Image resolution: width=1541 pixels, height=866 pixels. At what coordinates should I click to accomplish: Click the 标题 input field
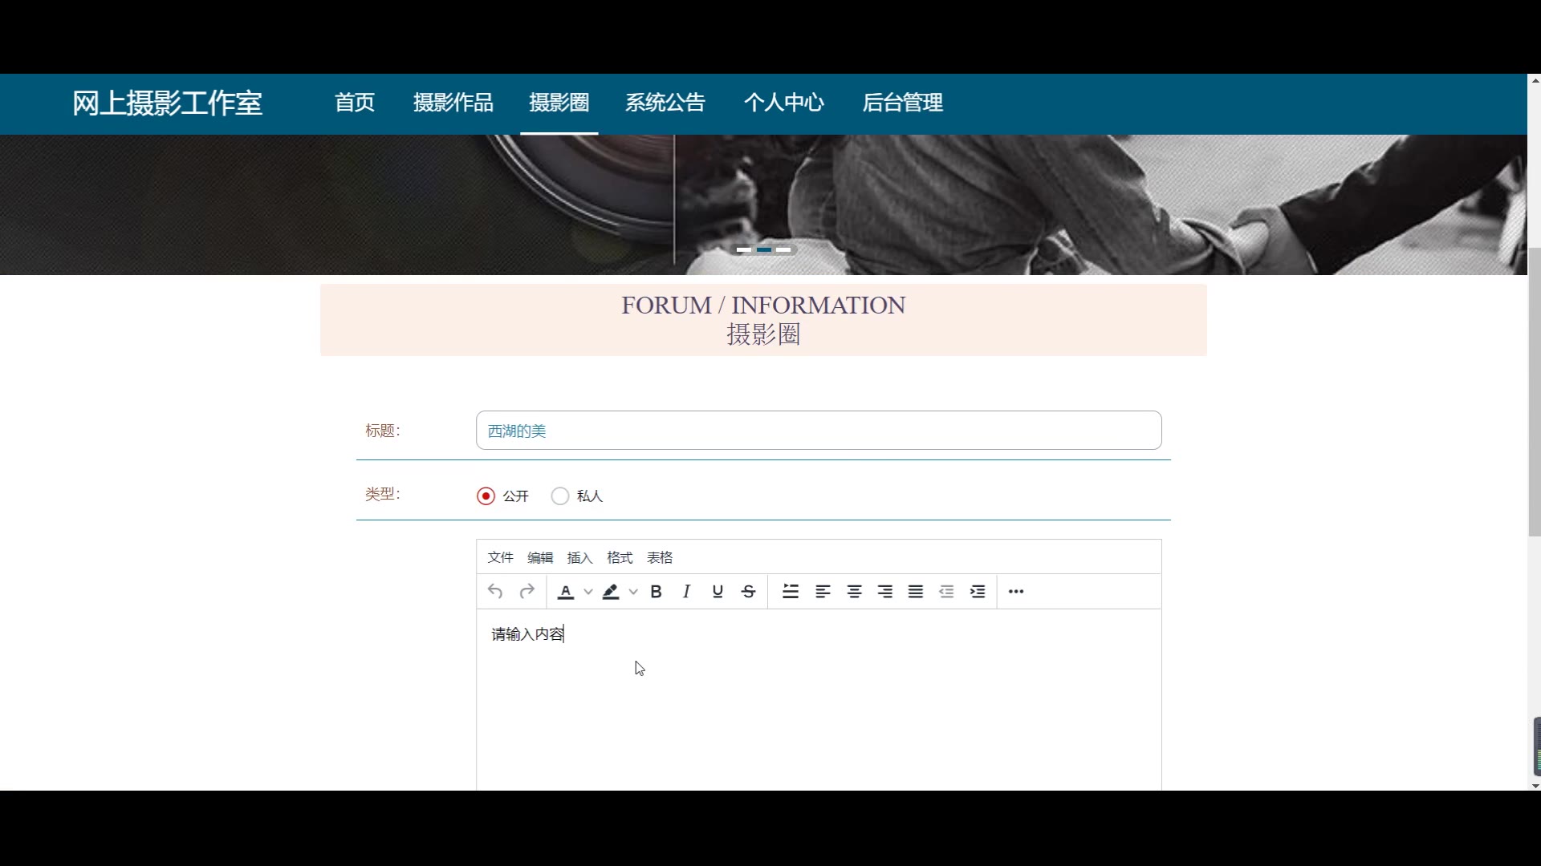[x=819, y=431]
